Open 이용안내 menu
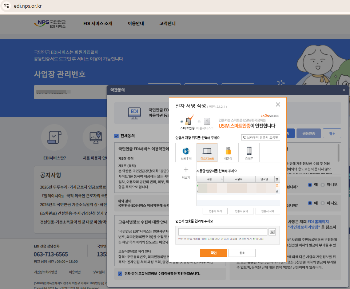Viewport: 350px width, 289px height. click(136, 23)
